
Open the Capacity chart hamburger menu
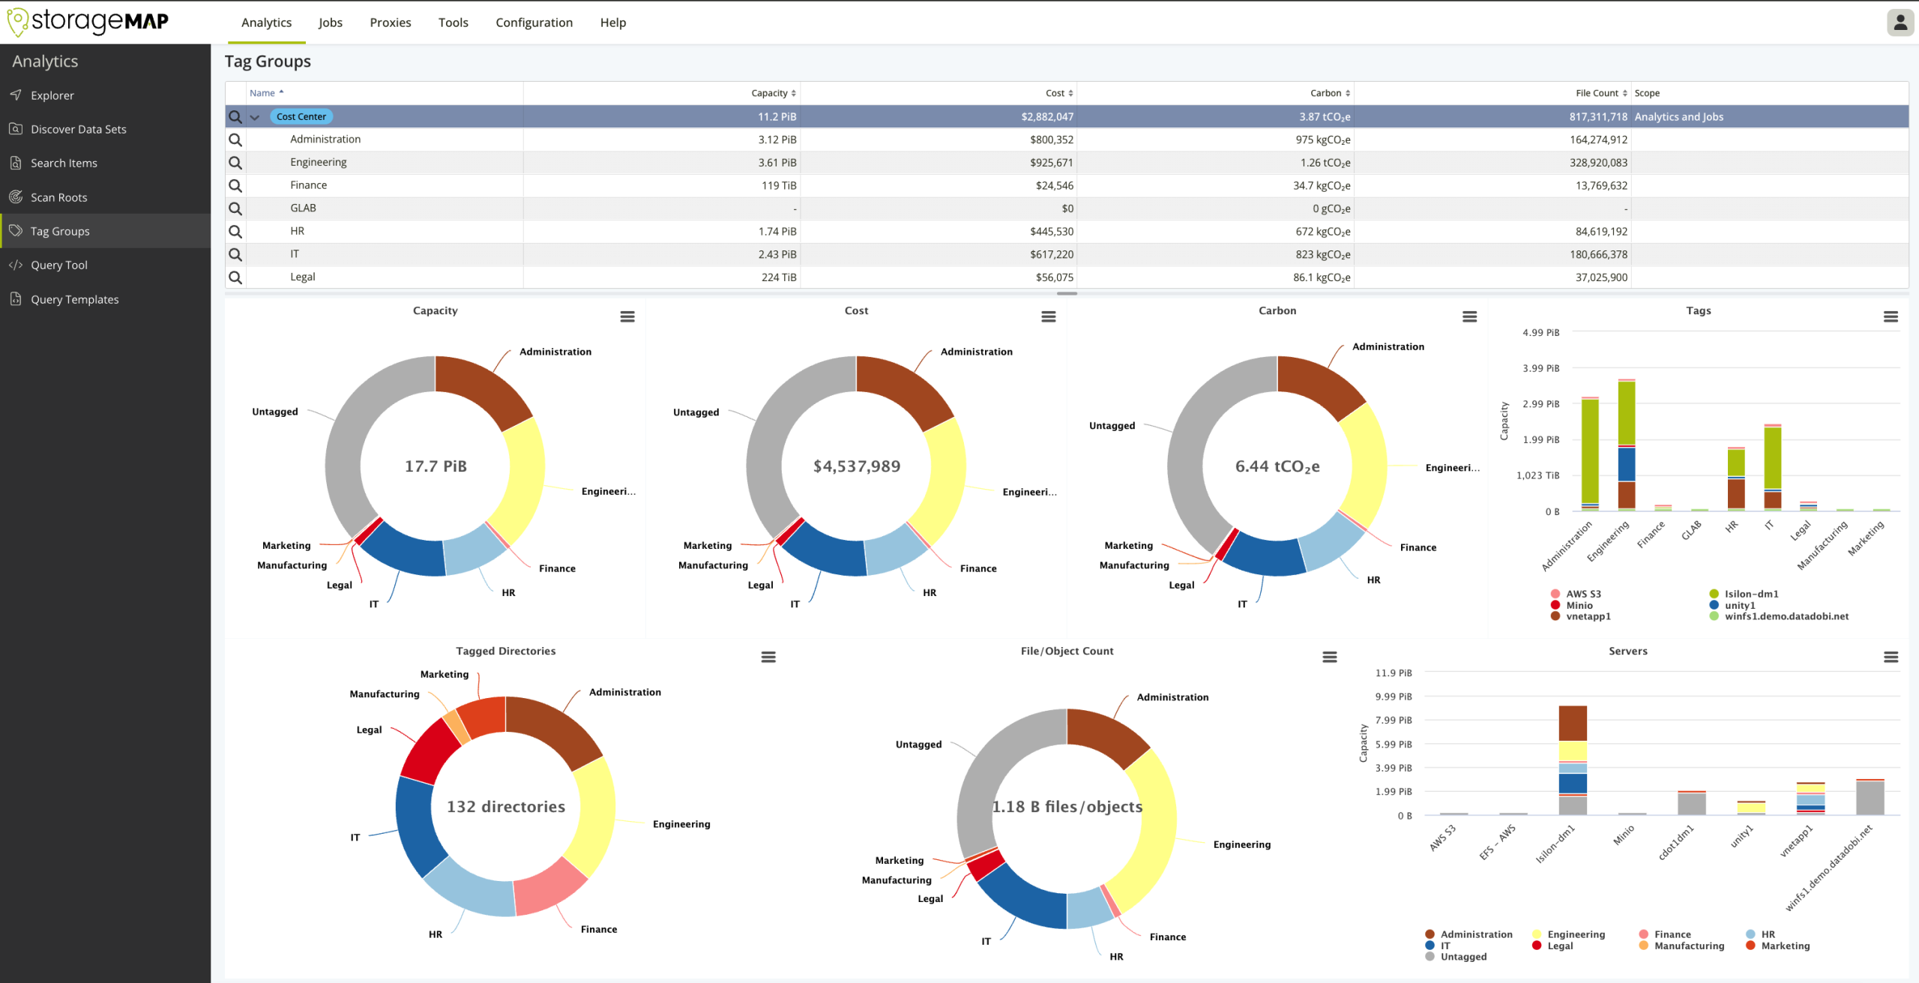point(627,317)
